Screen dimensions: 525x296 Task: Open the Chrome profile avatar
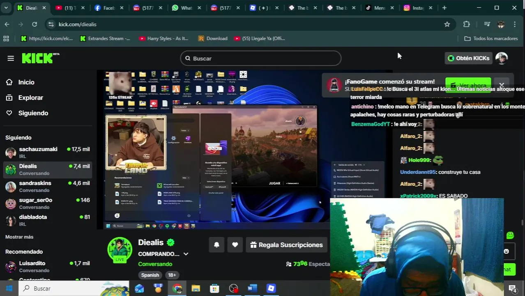click(501, 24)
